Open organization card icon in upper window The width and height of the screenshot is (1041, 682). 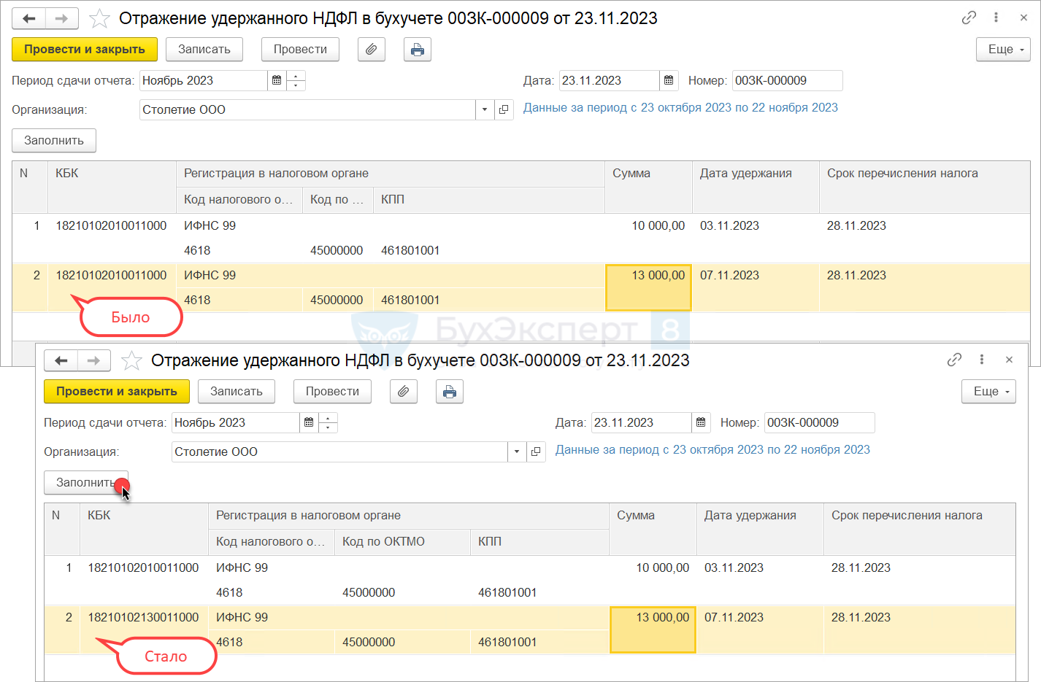coord(504,110)
